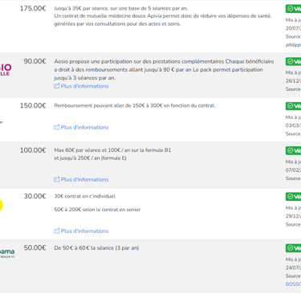Click the external-link icon in the 30.00€ row
Viewport: 301px width, 294px height.
coord(56,231)
